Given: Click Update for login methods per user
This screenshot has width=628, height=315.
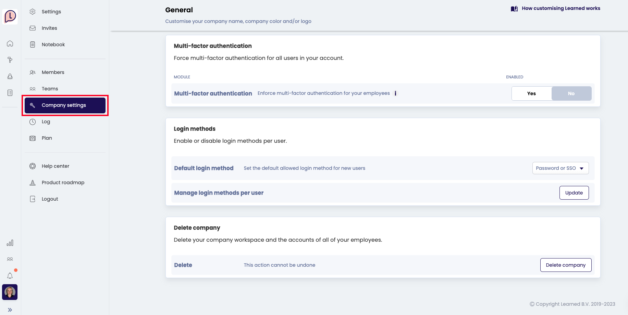Looking at the screenshot, I should [x=574, y=193].
